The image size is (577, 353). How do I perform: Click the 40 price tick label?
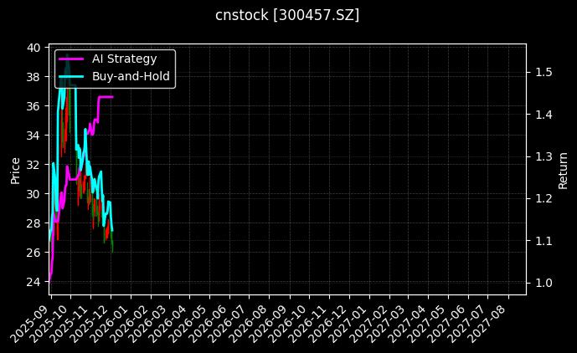(33, 48)
